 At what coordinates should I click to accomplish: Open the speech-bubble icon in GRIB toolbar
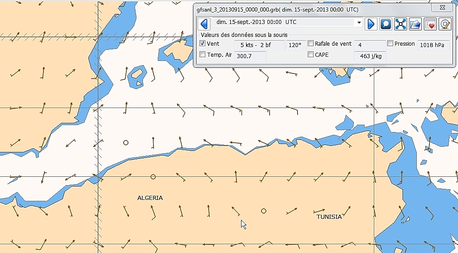tap(385, 24)
